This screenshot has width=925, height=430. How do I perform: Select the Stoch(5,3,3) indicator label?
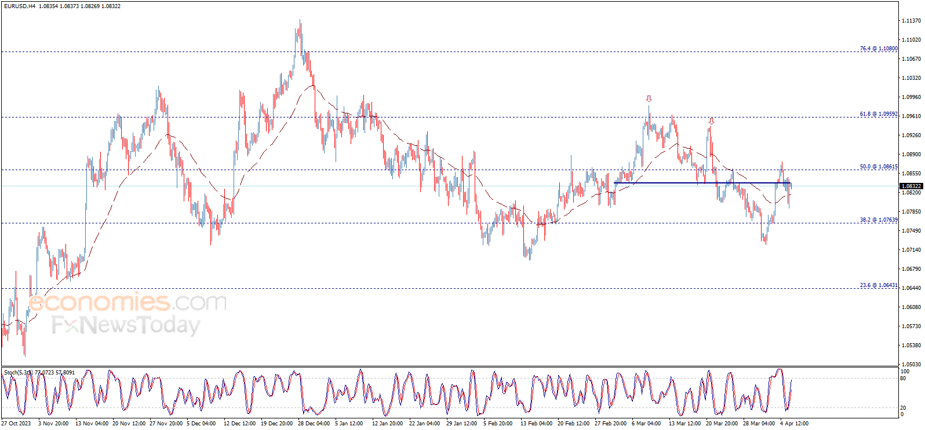(18, 372)
